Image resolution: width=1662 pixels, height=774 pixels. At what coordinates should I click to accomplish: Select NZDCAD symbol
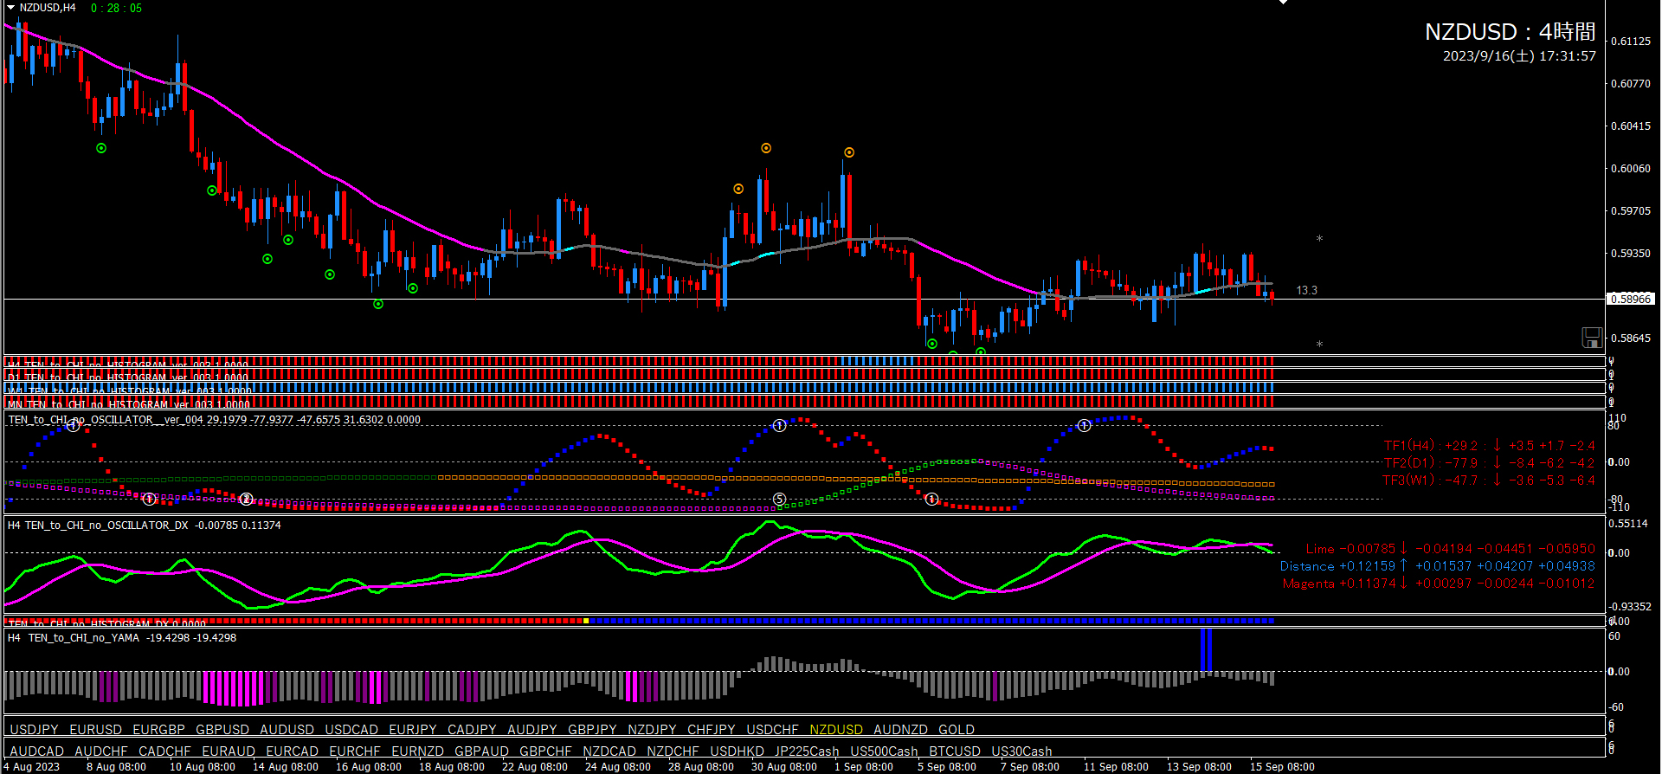pyautogui.click(x=609, y=751)
